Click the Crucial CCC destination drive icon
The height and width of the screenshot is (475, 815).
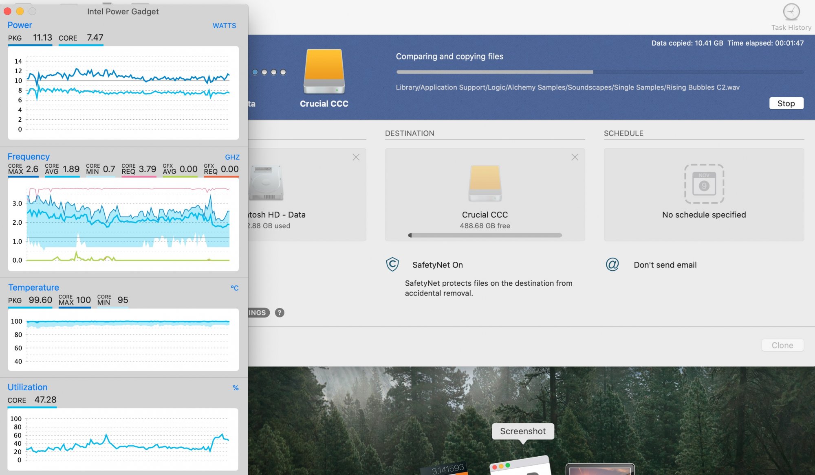click(x=485, y=183)
